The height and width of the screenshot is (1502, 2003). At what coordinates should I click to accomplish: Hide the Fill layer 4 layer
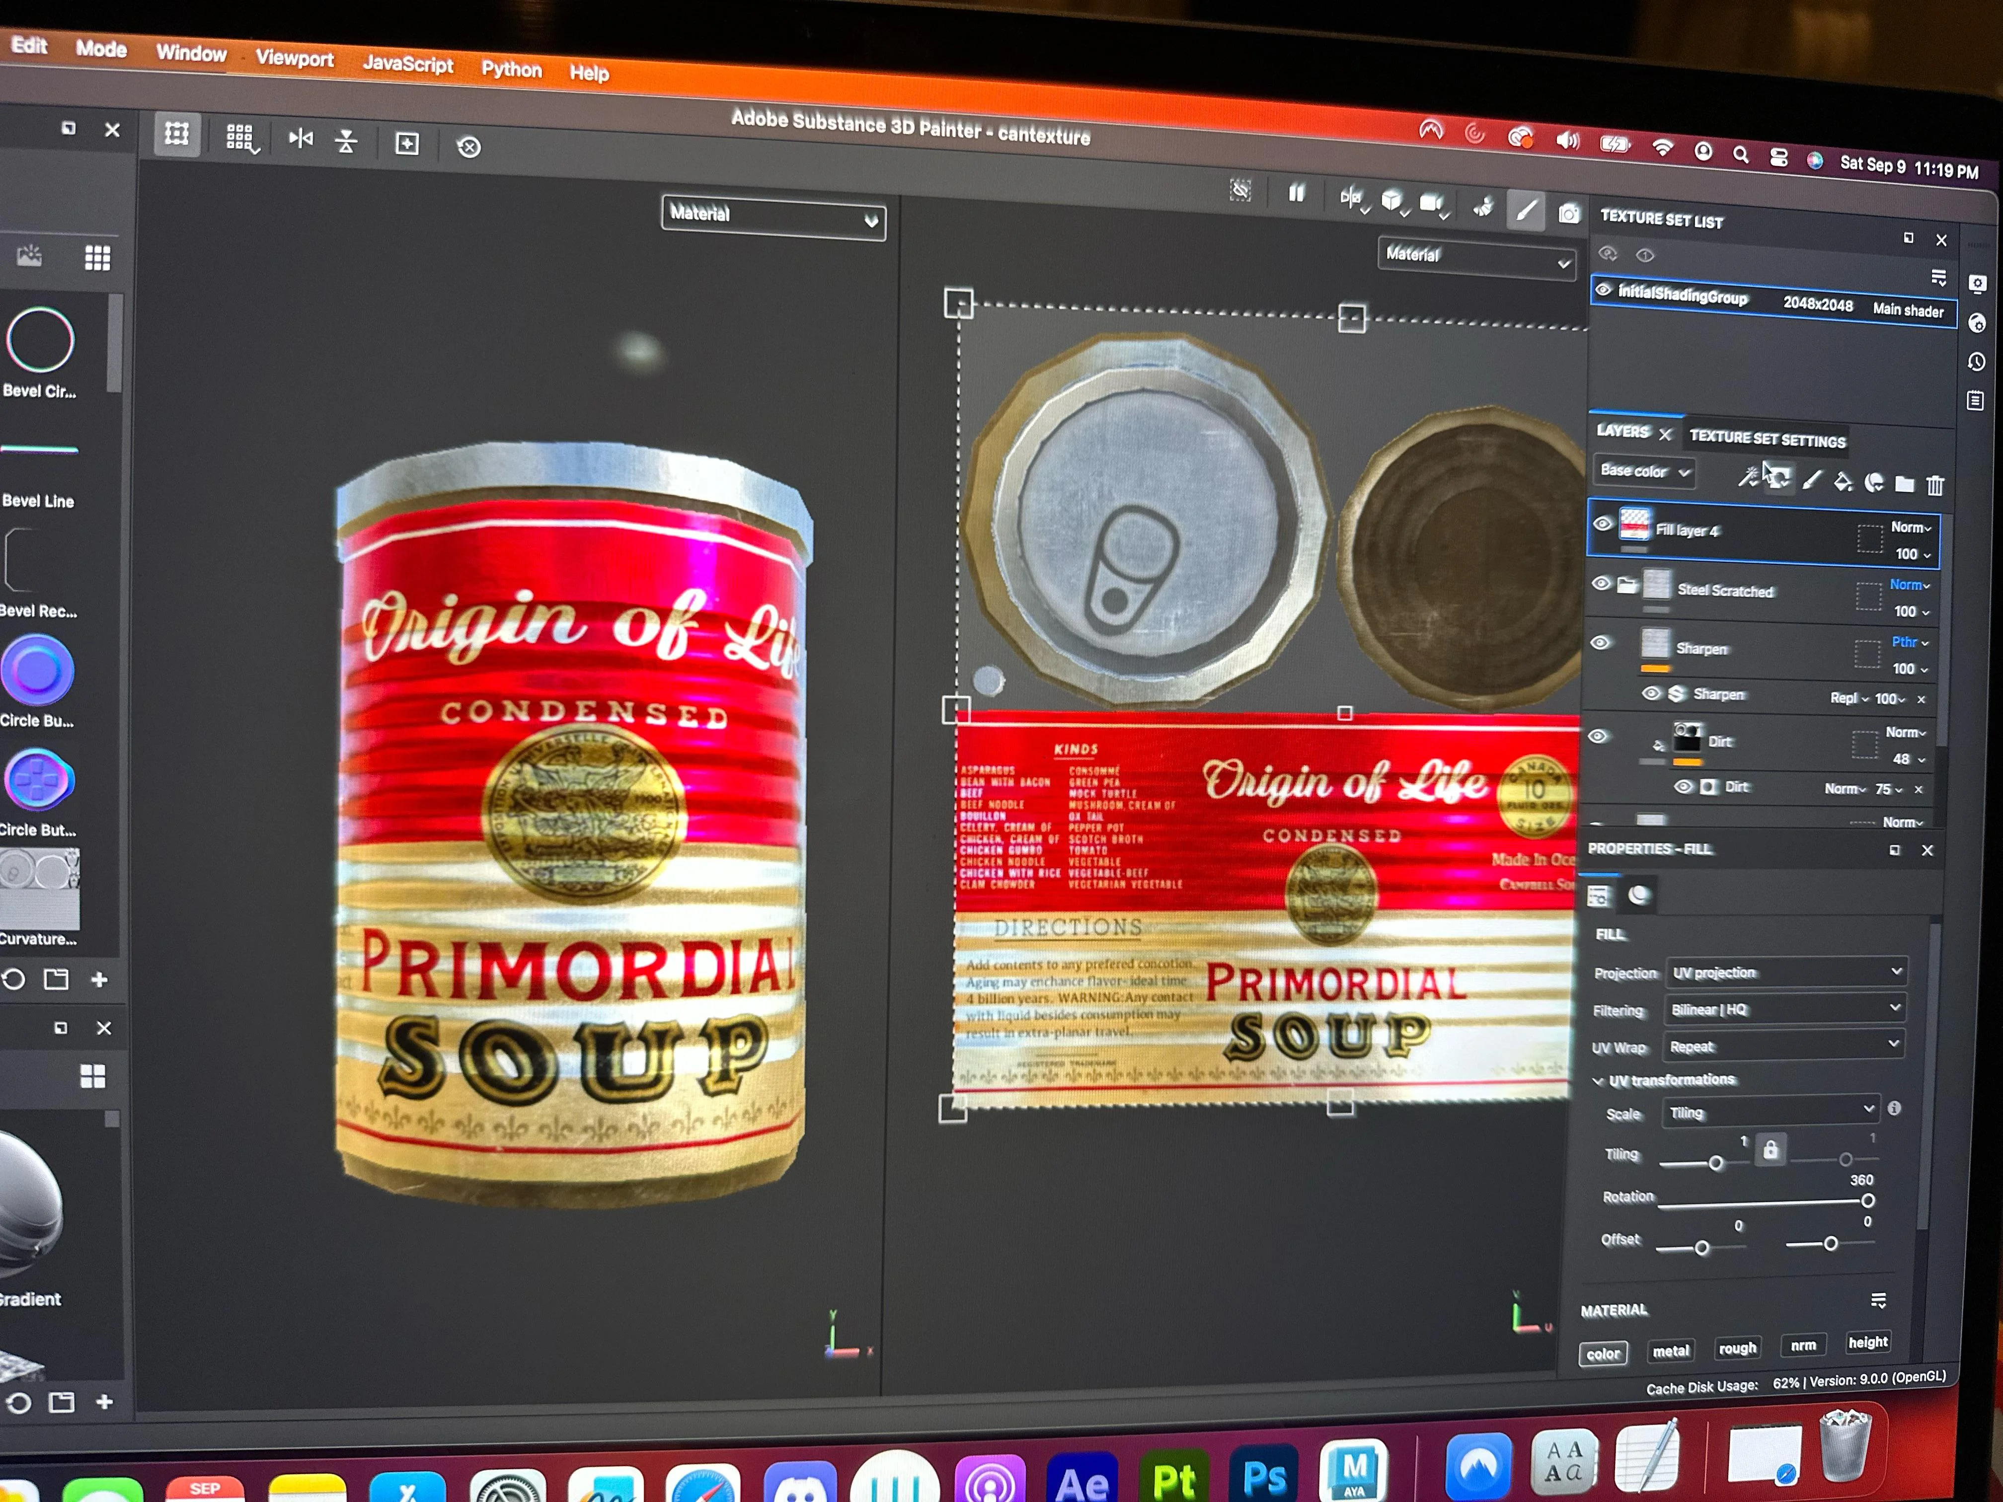pyautogui.click(x=1602, y=524)
